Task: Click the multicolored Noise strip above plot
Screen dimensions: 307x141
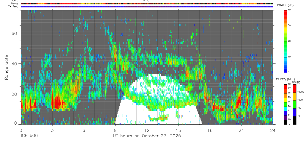Action: click(x=147, y=3)
